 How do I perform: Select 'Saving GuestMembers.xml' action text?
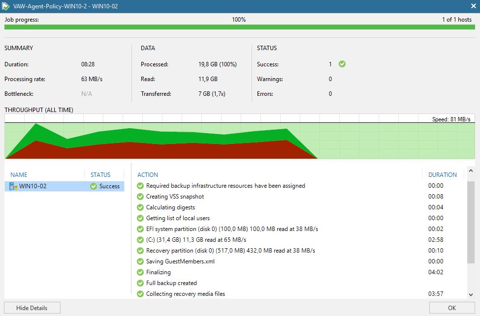180,261
